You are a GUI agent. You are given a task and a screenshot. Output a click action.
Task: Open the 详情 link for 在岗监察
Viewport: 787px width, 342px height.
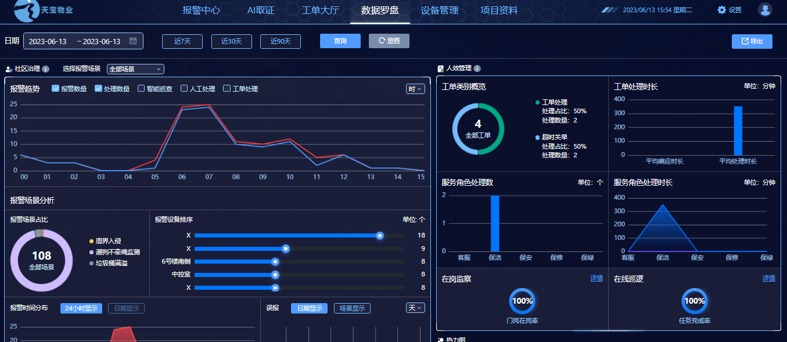(x=596, y=279)
